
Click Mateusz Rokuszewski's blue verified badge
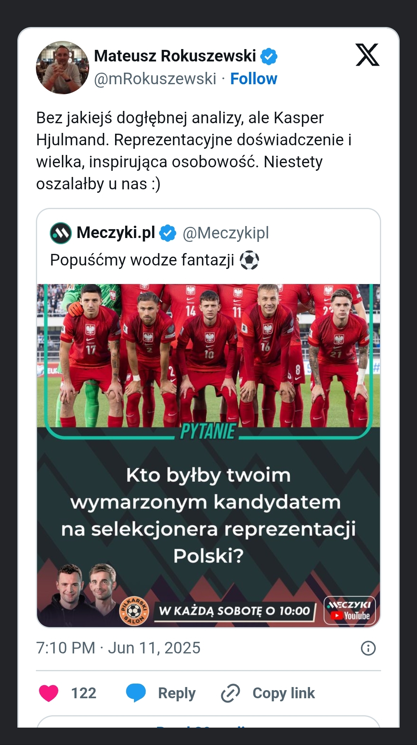269,56
